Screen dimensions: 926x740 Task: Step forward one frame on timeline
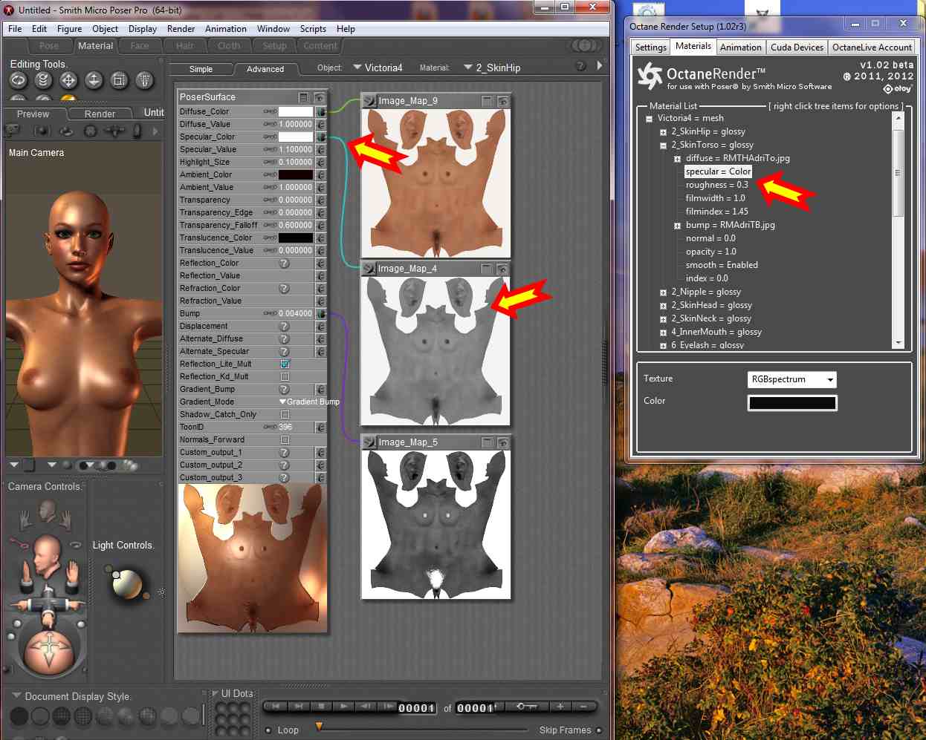point(388,707)
